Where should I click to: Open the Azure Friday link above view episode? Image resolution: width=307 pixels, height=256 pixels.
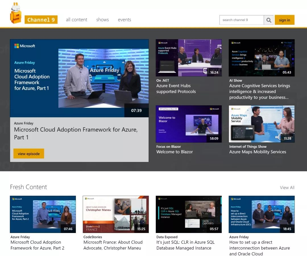[x=24, y=123]
